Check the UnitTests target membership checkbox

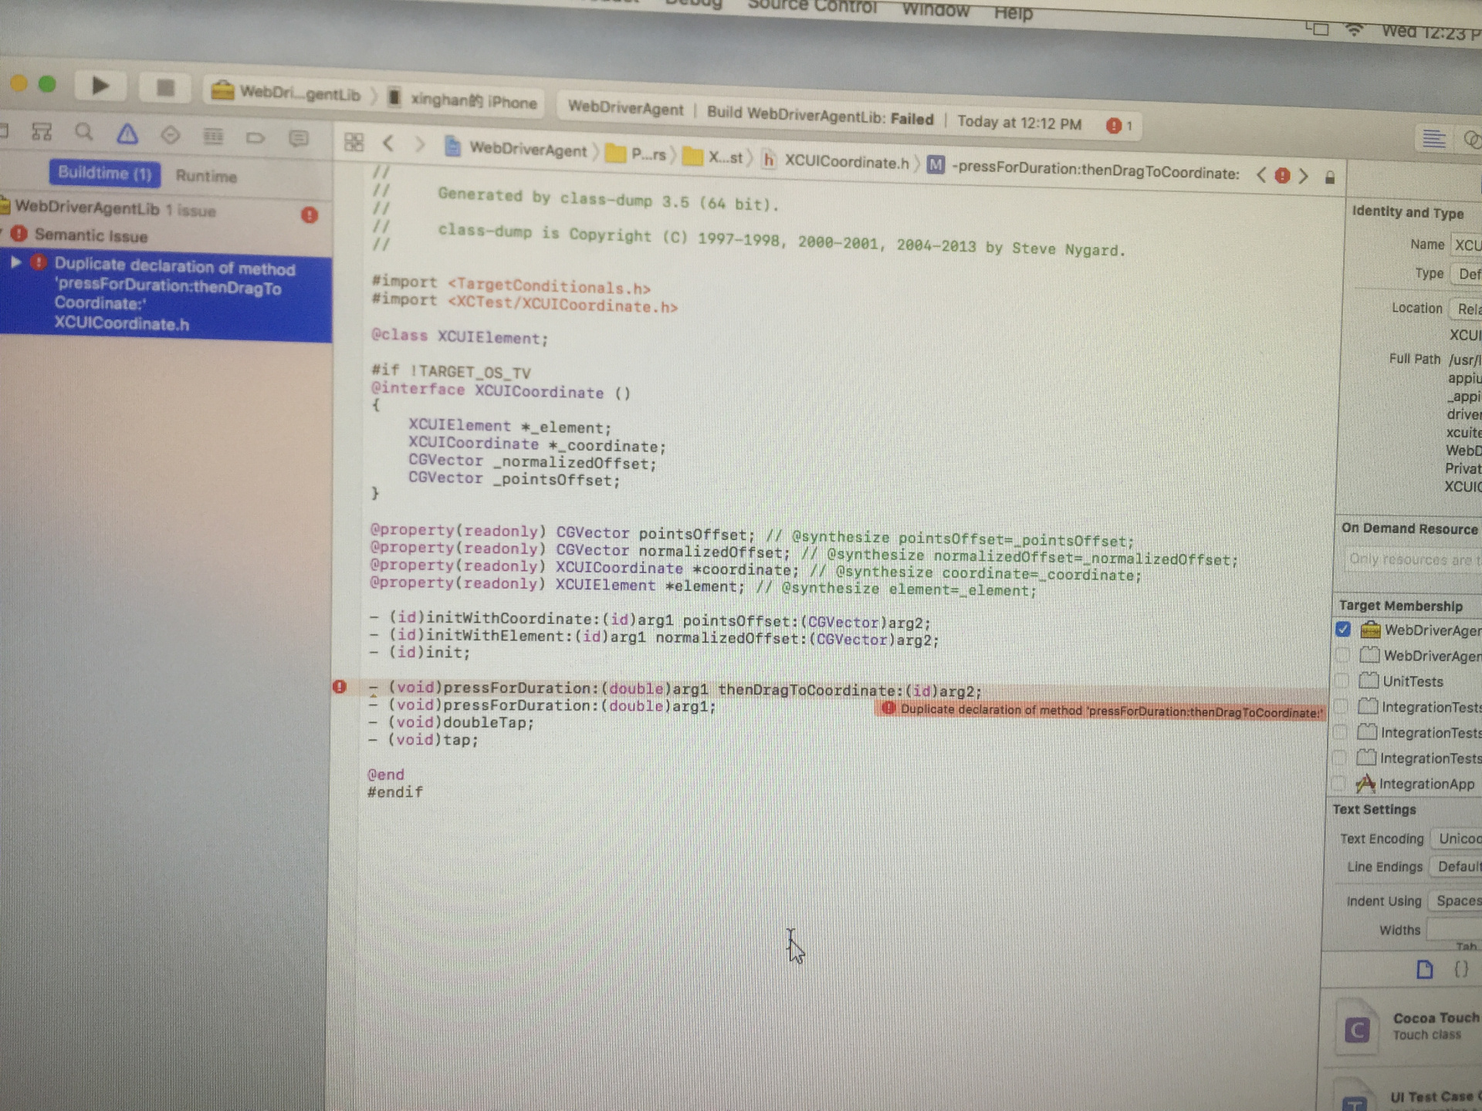(x=1342, y=680)
